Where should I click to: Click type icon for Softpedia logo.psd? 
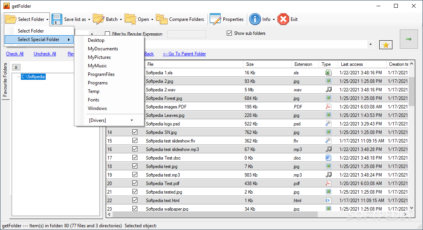328,124
